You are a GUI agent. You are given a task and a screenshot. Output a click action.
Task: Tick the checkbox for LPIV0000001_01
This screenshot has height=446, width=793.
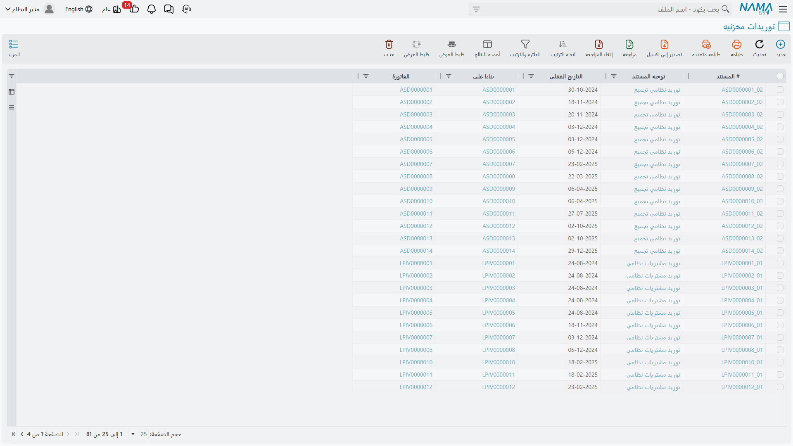(780, 263)
